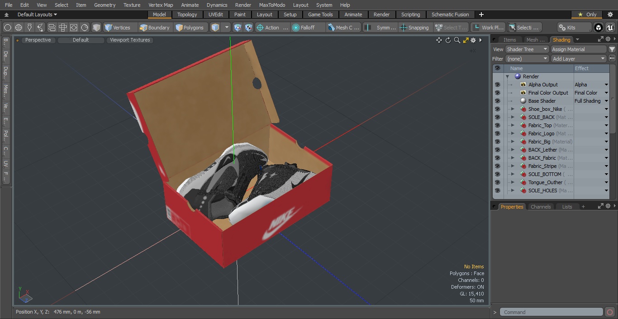Screen dimensions: 618x319
Task: Open the Shader Tree view dropdown
Action: [x=527, y=49]
